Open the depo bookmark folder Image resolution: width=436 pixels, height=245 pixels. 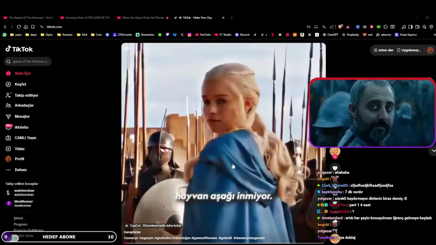pos(31,35)
